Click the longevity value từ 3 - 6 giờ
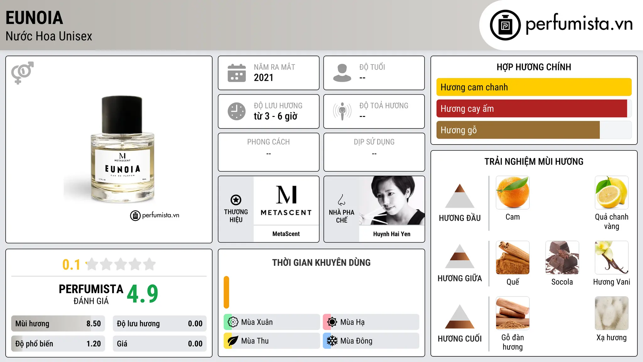 pyautogui.click(x=275, y=116)
